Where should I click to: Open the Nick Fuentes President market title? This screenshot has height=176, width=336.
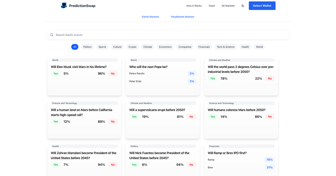(x=159, y=156)
